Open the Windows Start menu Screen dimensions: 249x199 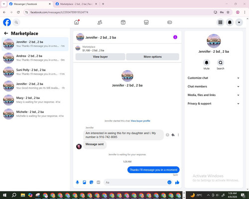(x=4, y=195)
